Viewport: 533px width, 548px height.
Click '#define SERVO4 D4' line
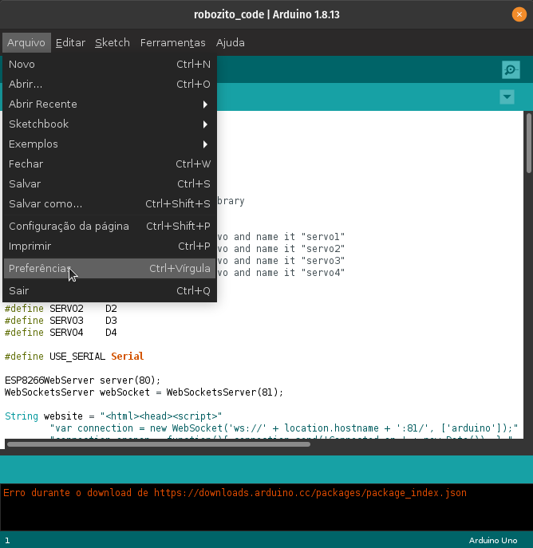click(x=61, y=333)
